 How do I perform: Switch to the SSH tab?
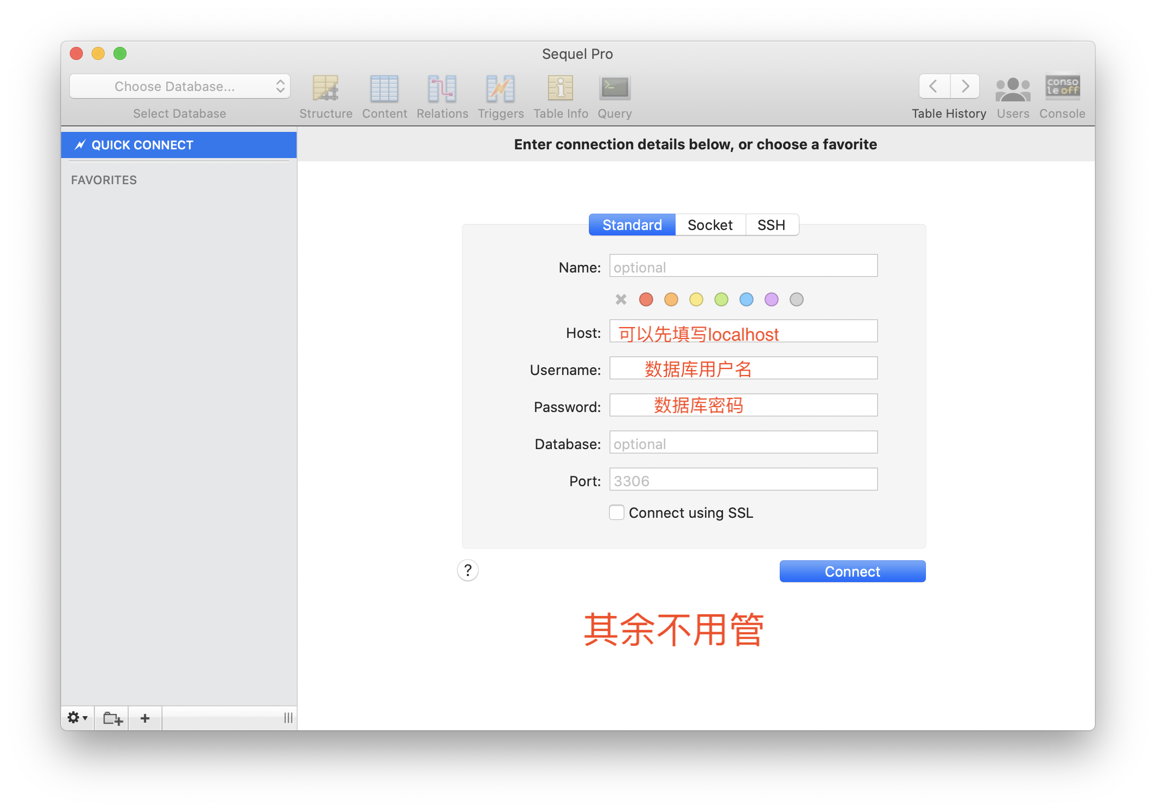pos(772,225)
